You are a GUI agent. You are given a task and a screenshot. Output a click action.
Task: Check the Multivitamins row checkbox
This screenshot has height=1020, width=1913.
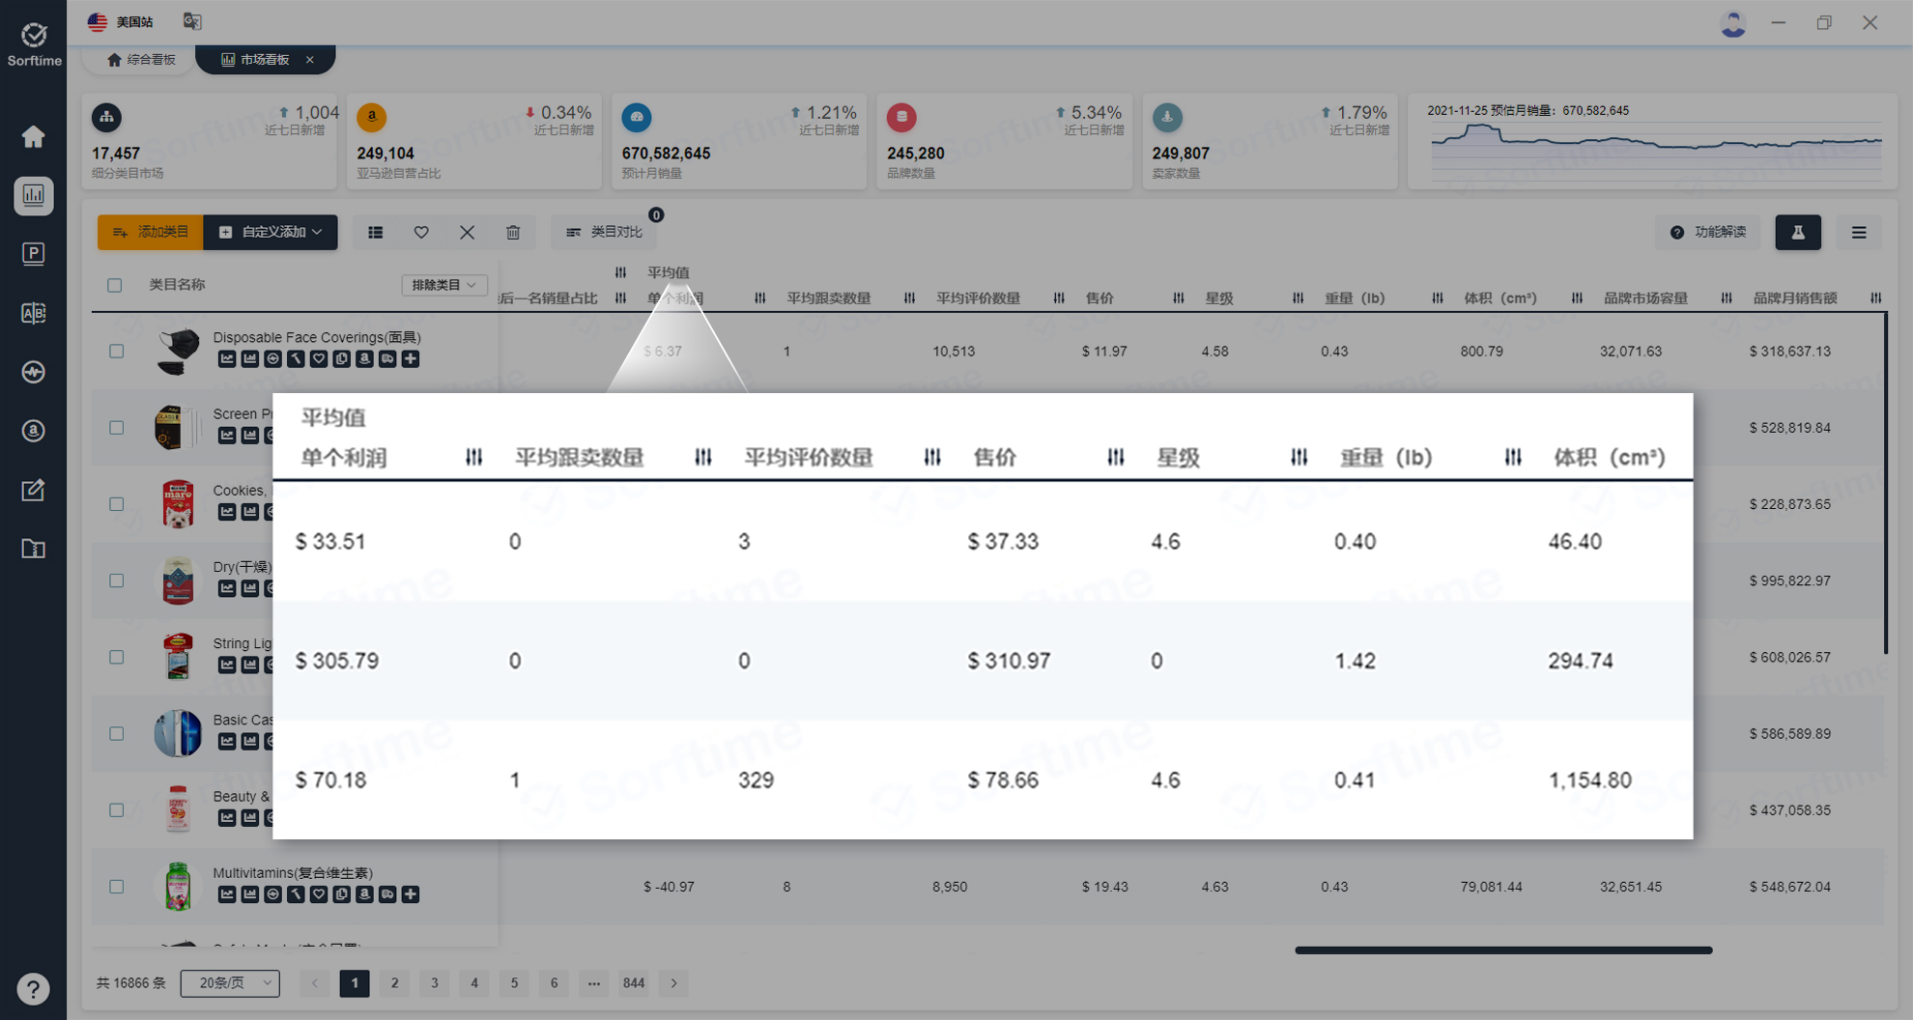(116, 887)
